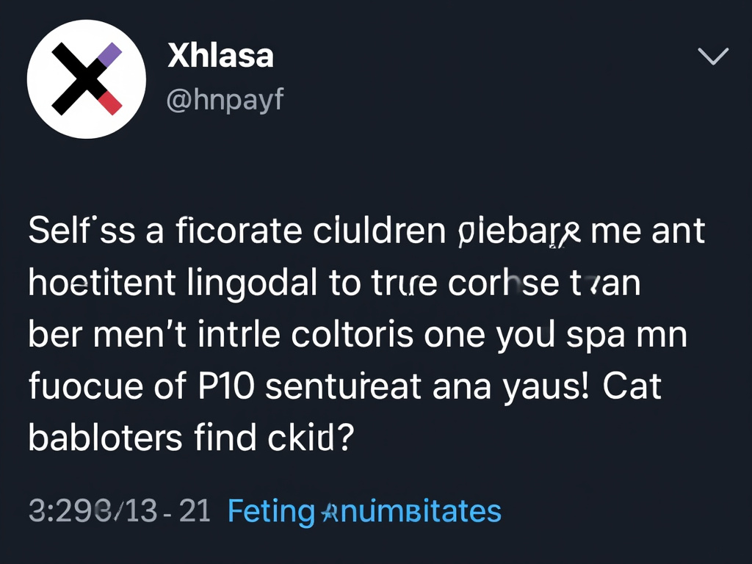
Task: Click the word babloters in last line
Action: tap(104, 437)
